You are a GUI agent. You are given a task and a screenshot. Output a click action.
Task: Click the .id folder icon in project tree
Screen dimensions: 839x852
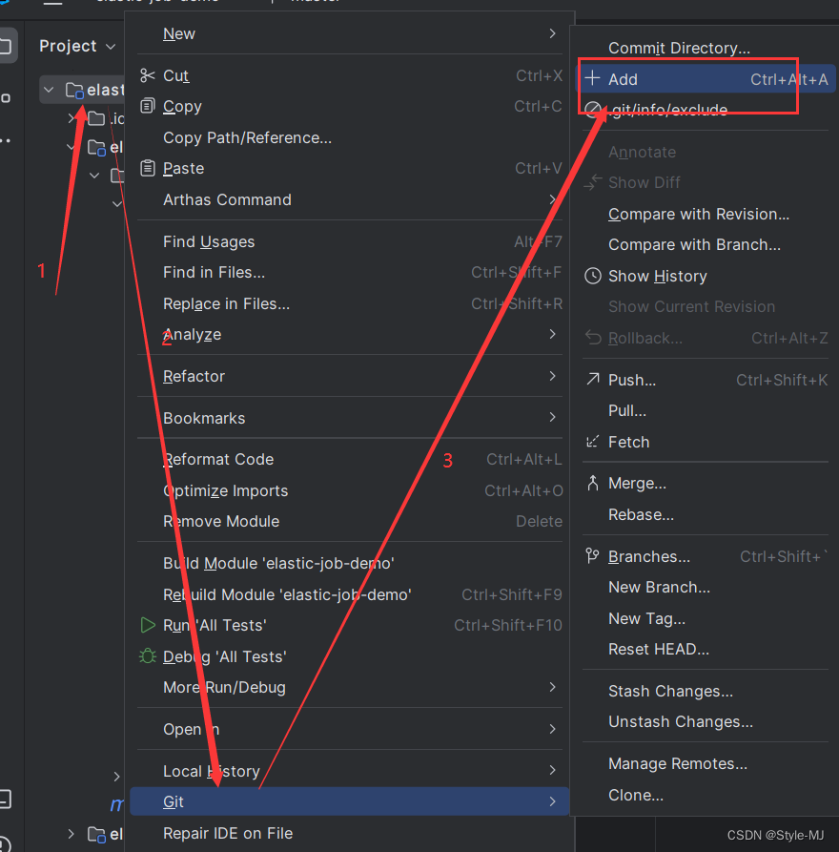point(96,118)
